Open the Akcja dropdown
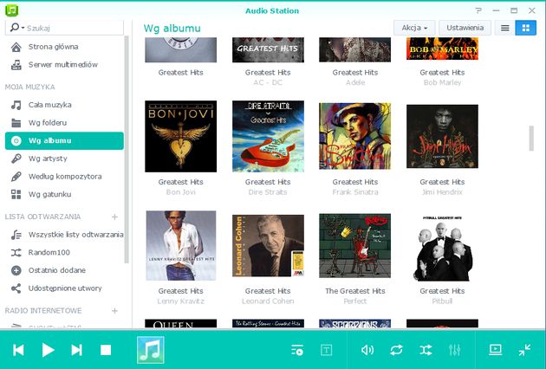546x369 pixels. coord(414,28)
